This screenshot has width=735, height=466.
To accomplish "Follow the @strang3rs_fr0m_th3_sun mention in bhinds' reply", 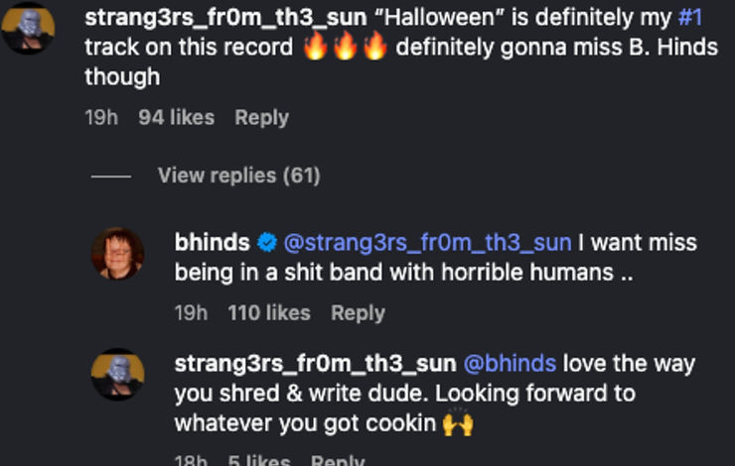I will tap(427, 242).
